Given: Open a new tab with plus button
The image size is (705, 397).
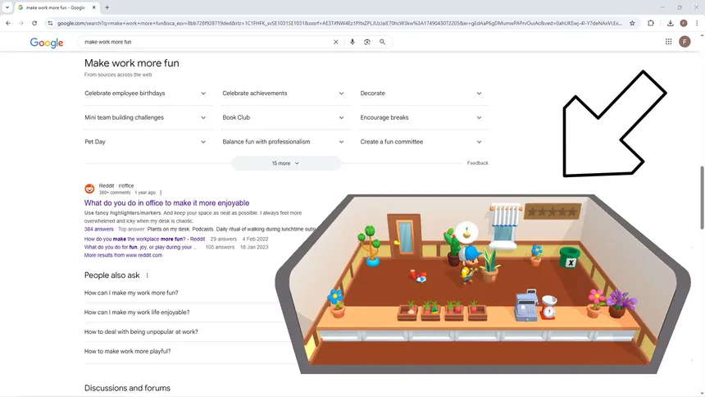Looking at the screenshot, I should (x=107, y=7).
